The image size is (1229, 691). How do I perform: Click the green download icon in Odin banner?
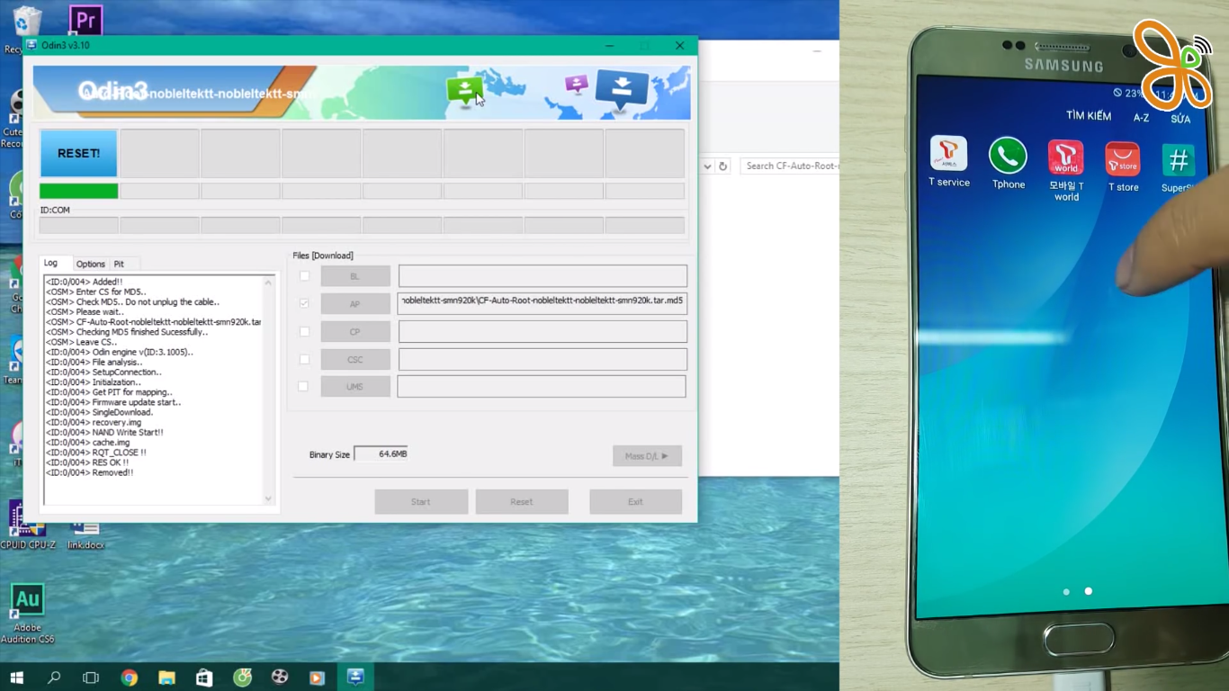coord(464,90)
